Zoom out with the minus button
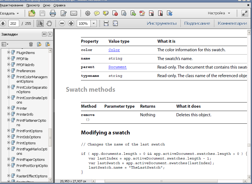The image size is (252, 184). pyautogui.click(x=62, y=23)
